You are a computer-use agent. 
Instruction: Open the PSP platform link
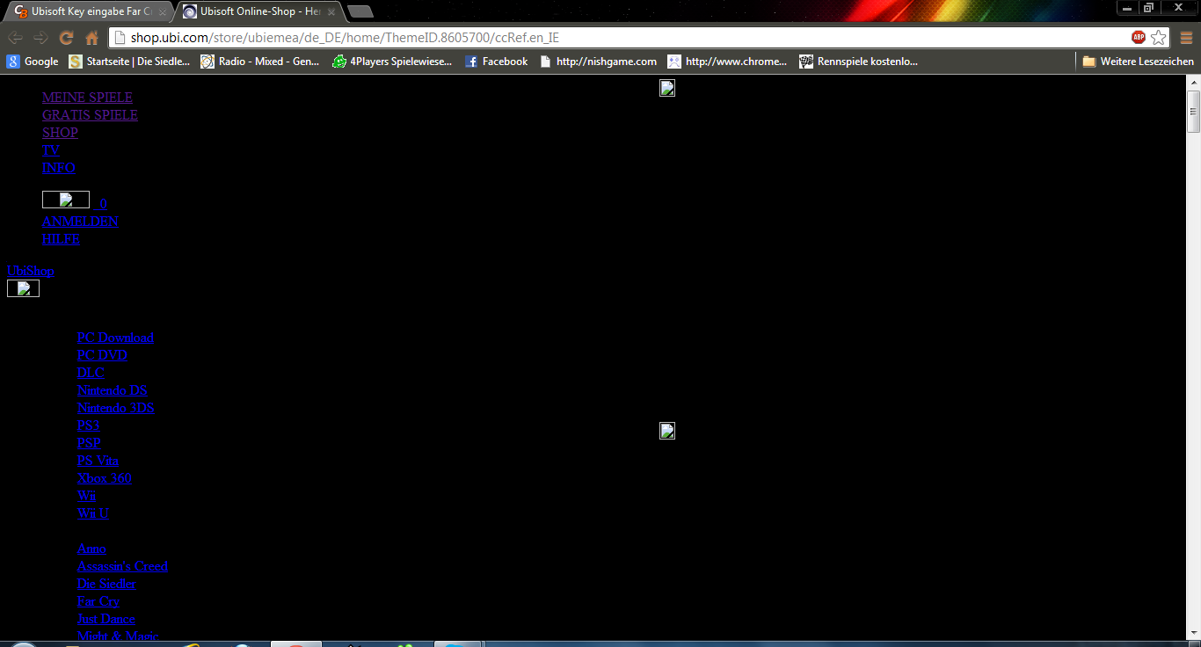pos(89,443)
